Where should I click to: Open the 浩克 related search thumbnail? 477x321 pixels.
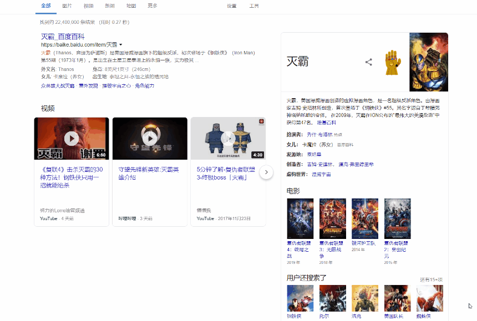click(365, 298)
